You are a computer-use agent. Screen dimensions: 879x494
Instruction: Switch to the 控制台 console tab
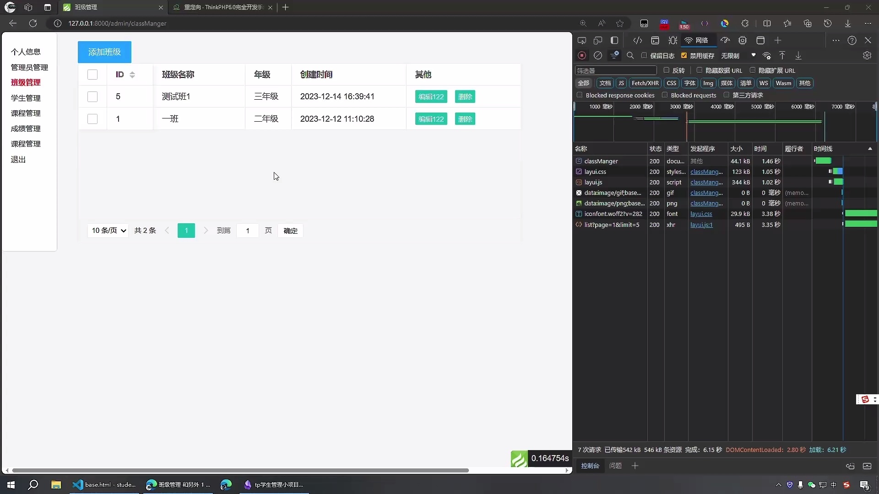click(x=590, y=466)
